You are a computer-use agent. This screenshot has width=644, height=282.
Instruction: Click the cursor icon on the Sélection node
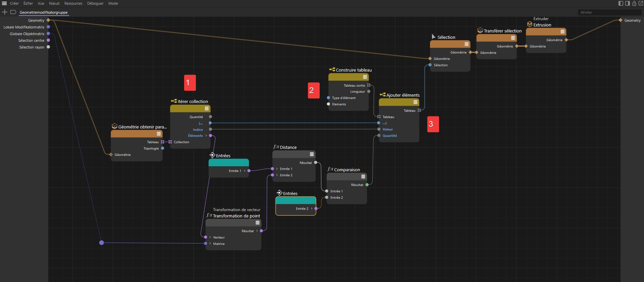click(433, 37)
